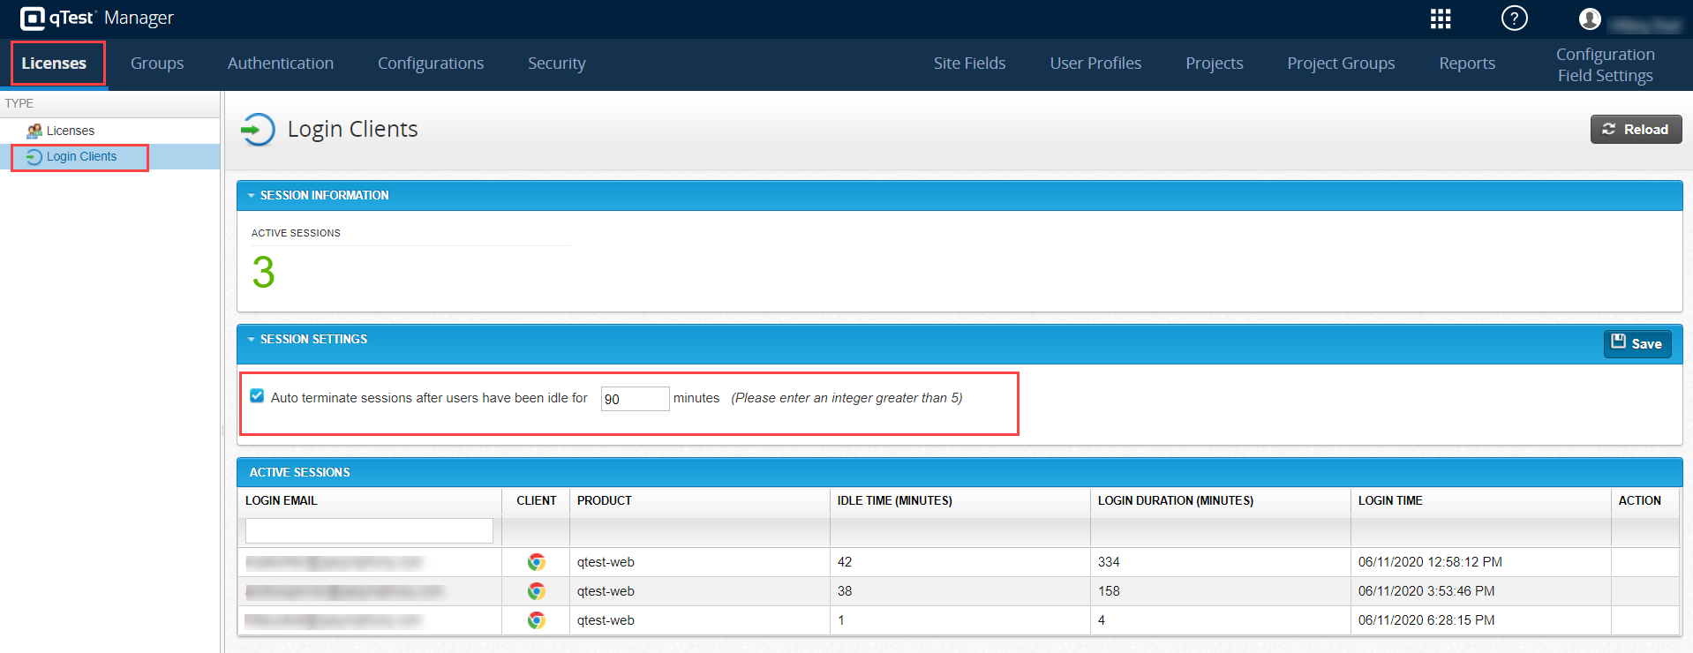The width and height of the screenshot is (1693, 653).
Task: Open the Login Clients sidebar item
Action: [x=81, y=157]
